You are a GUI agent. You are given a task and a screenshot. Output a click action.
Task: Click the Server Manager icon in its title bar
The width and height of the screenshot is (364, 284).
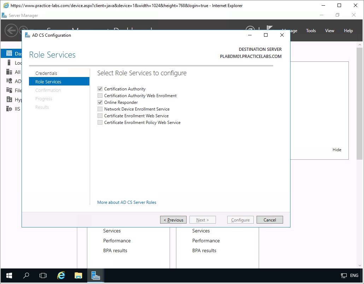click(4, 16)
